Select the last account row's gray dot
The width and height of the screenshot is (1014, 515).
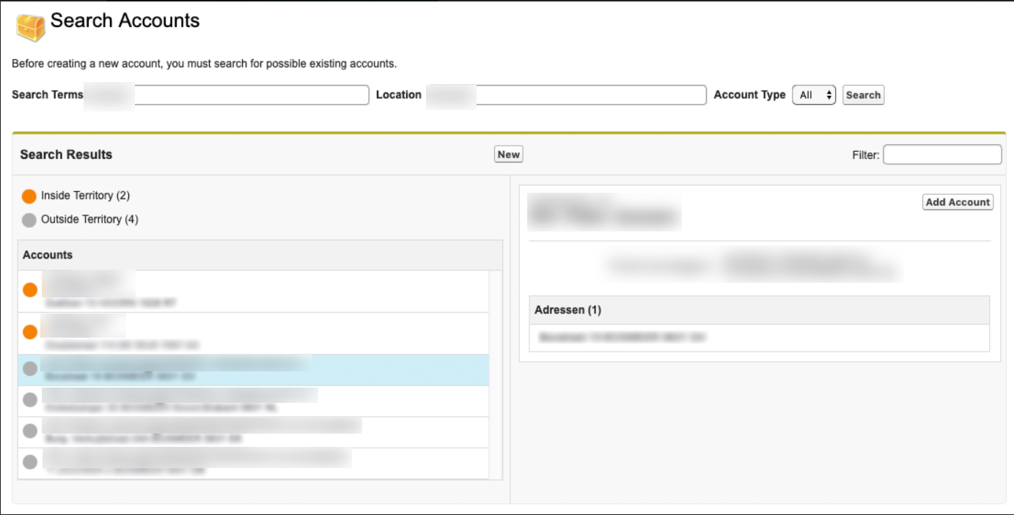pyautogui.click(x=30, y=462)
